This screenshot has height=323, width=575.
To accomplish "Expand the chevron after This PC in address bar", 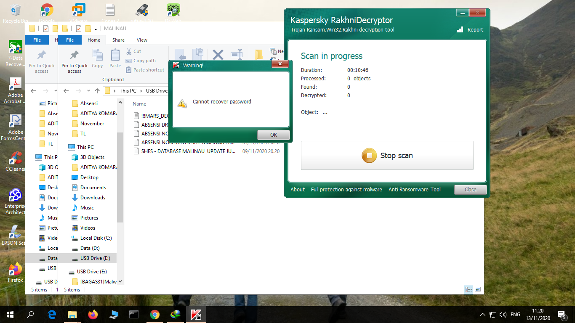I will click(141, 91).
